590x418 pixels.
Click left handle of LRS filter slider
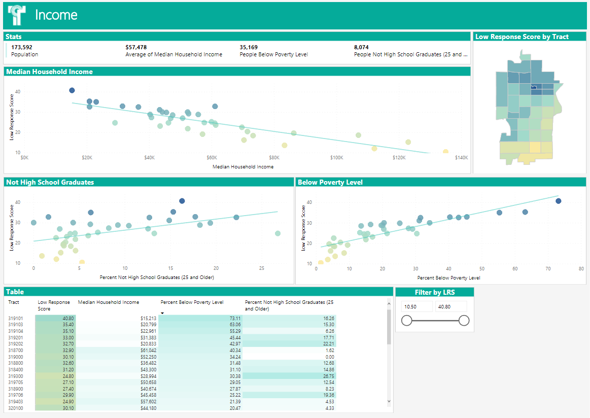pos(406,321)
